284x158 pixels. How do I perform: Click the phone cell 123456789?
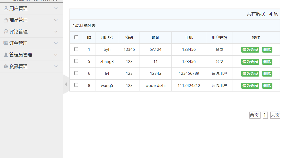pos(189,73)
